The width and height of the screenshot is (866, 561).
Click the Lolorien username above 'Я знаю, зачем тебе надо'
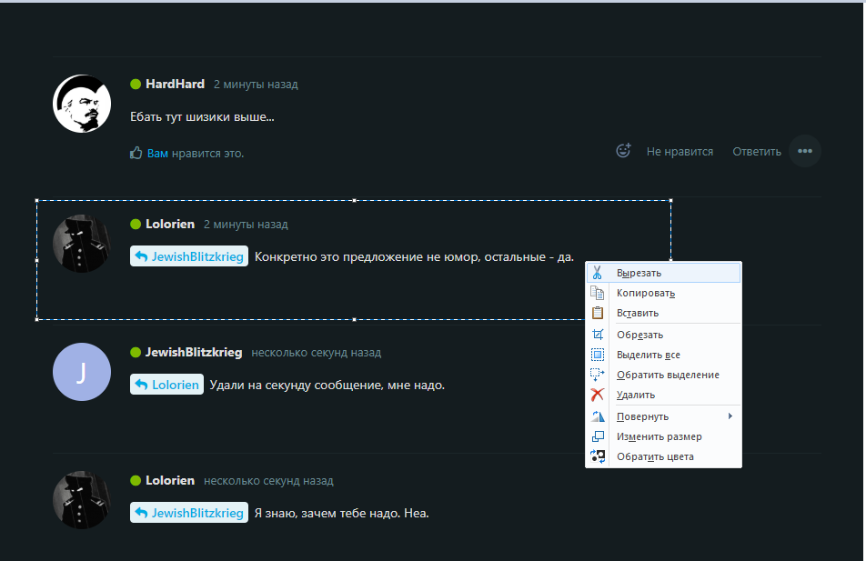click(170, 480)
